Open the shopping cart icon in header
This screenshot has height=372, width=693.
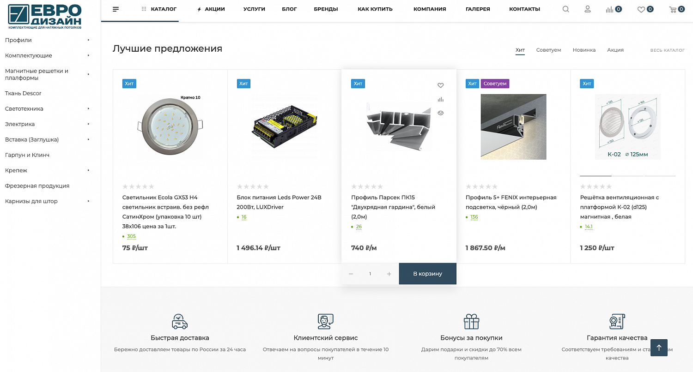673,9
